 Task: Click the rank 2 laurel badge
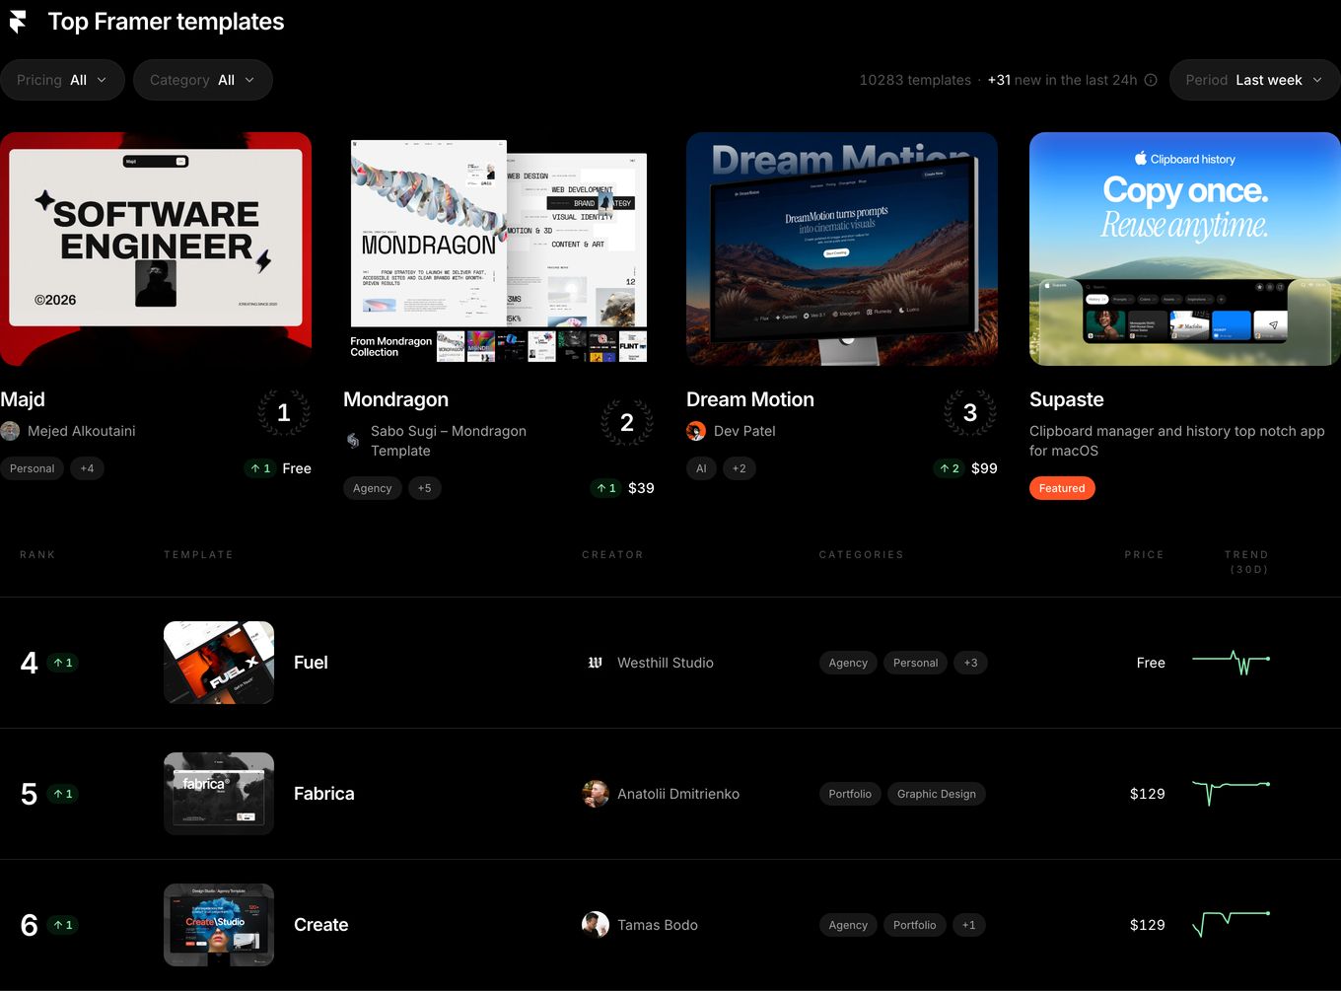click(x=627, y=423)
